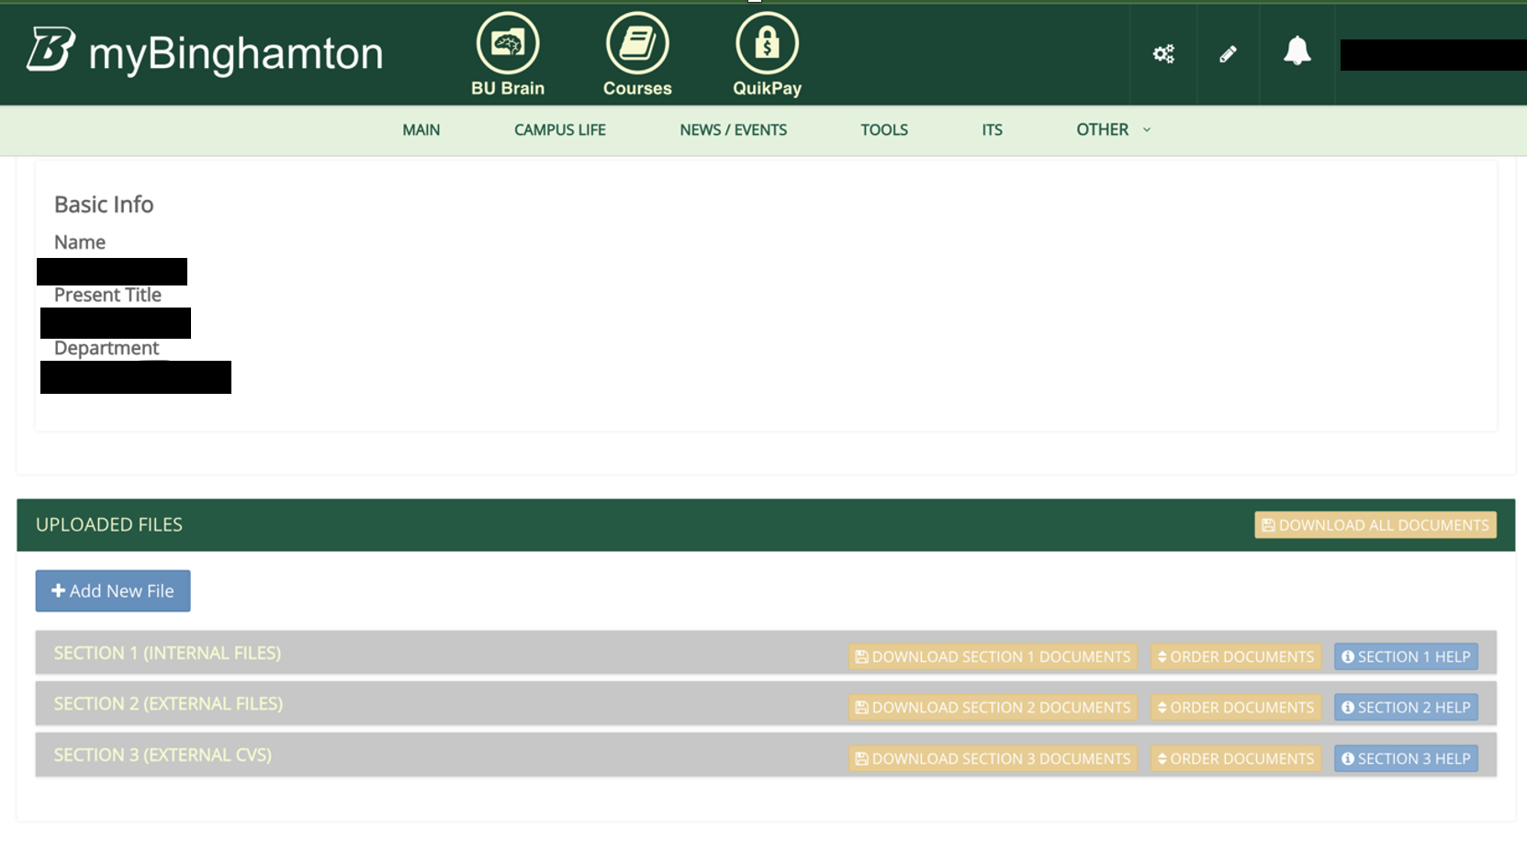Download Section 2 documents
The width and height of the screenshot is (1527, 862).
(x=993, y=708)
